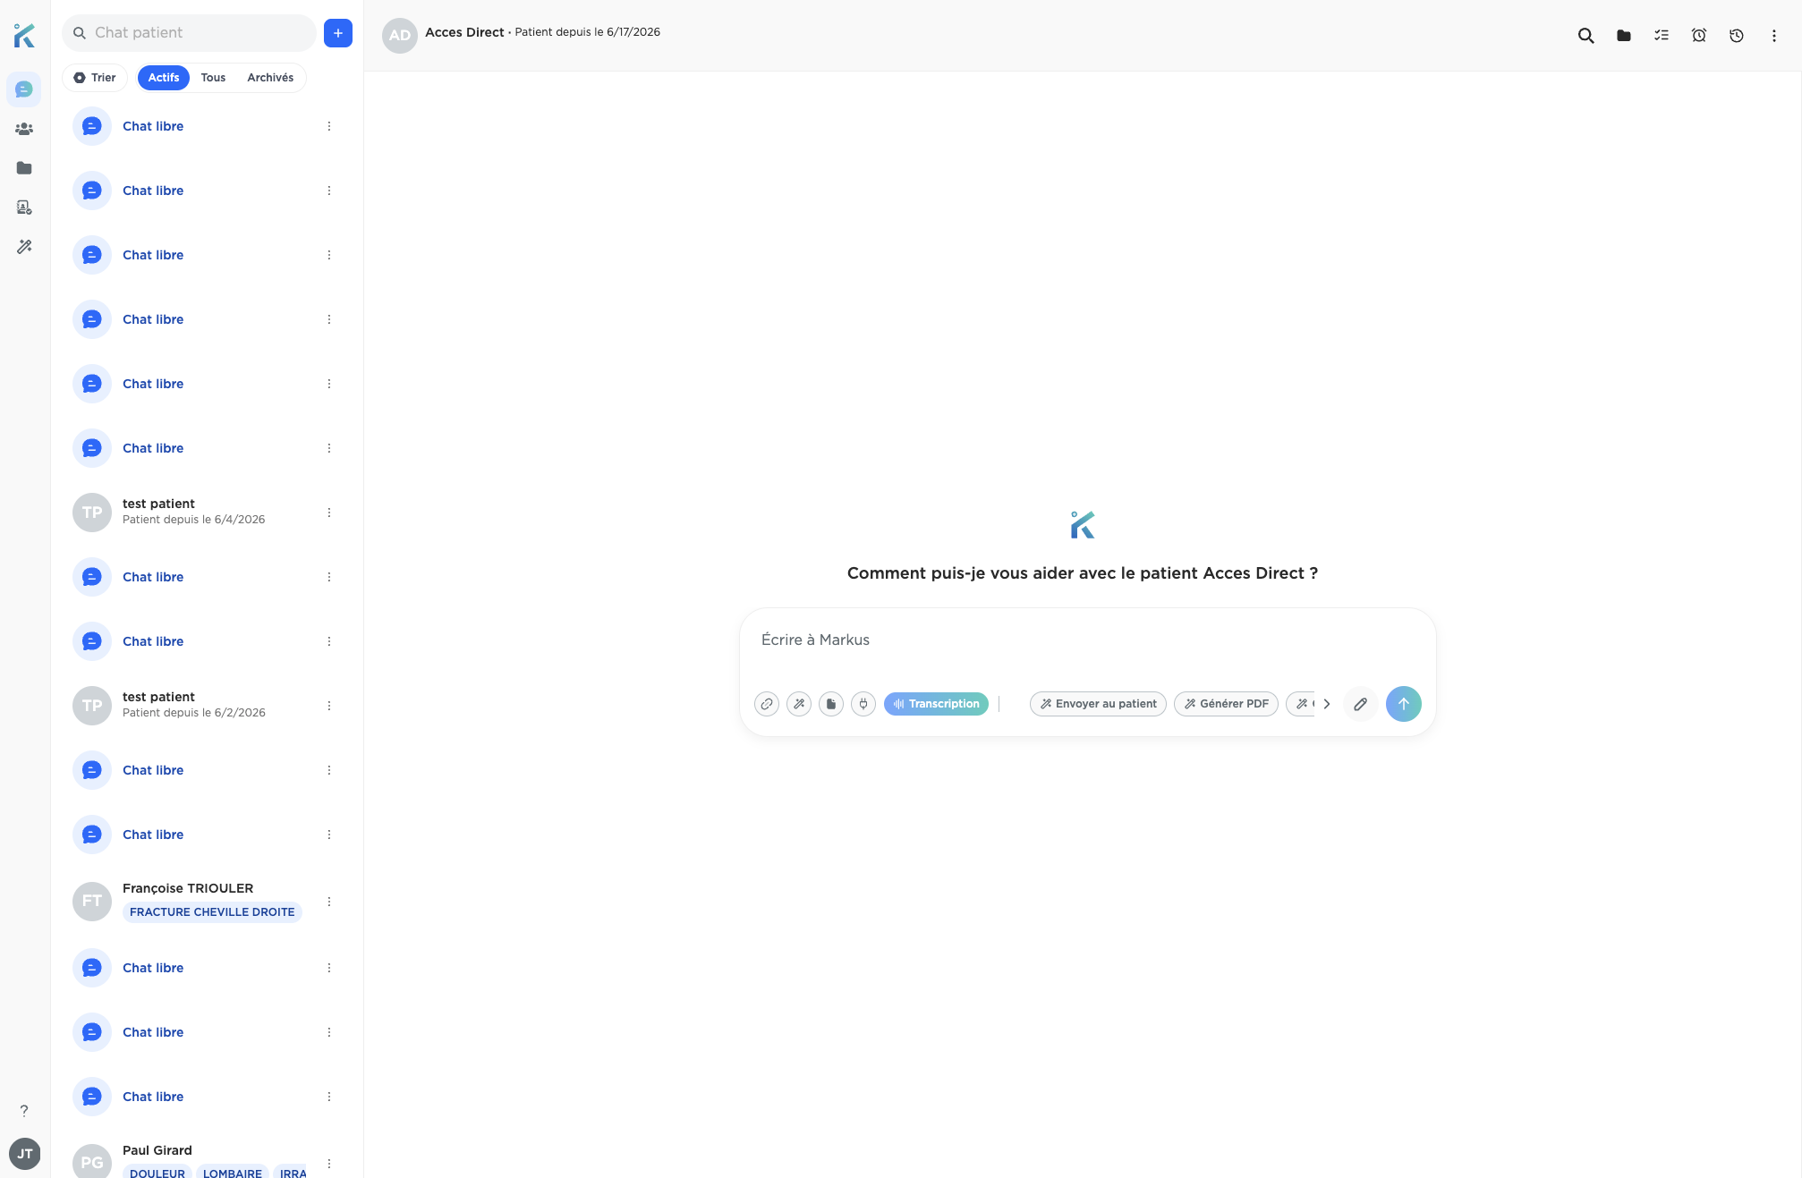Viewport: 1802px width, 1178px height.
Task: Open the magic wand tools in sidebar
Action: click(x=24, y=247)
